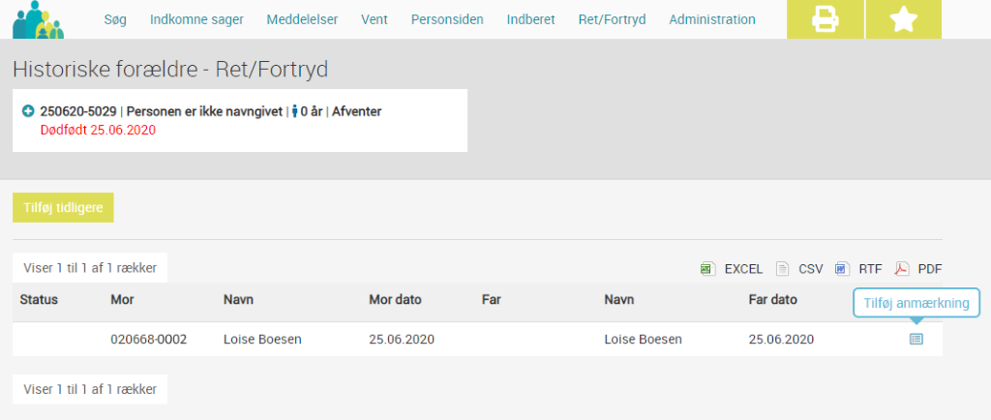
Task: Add page to favorites with star icon
Action: pyautogui.click(x=904, y=19)
